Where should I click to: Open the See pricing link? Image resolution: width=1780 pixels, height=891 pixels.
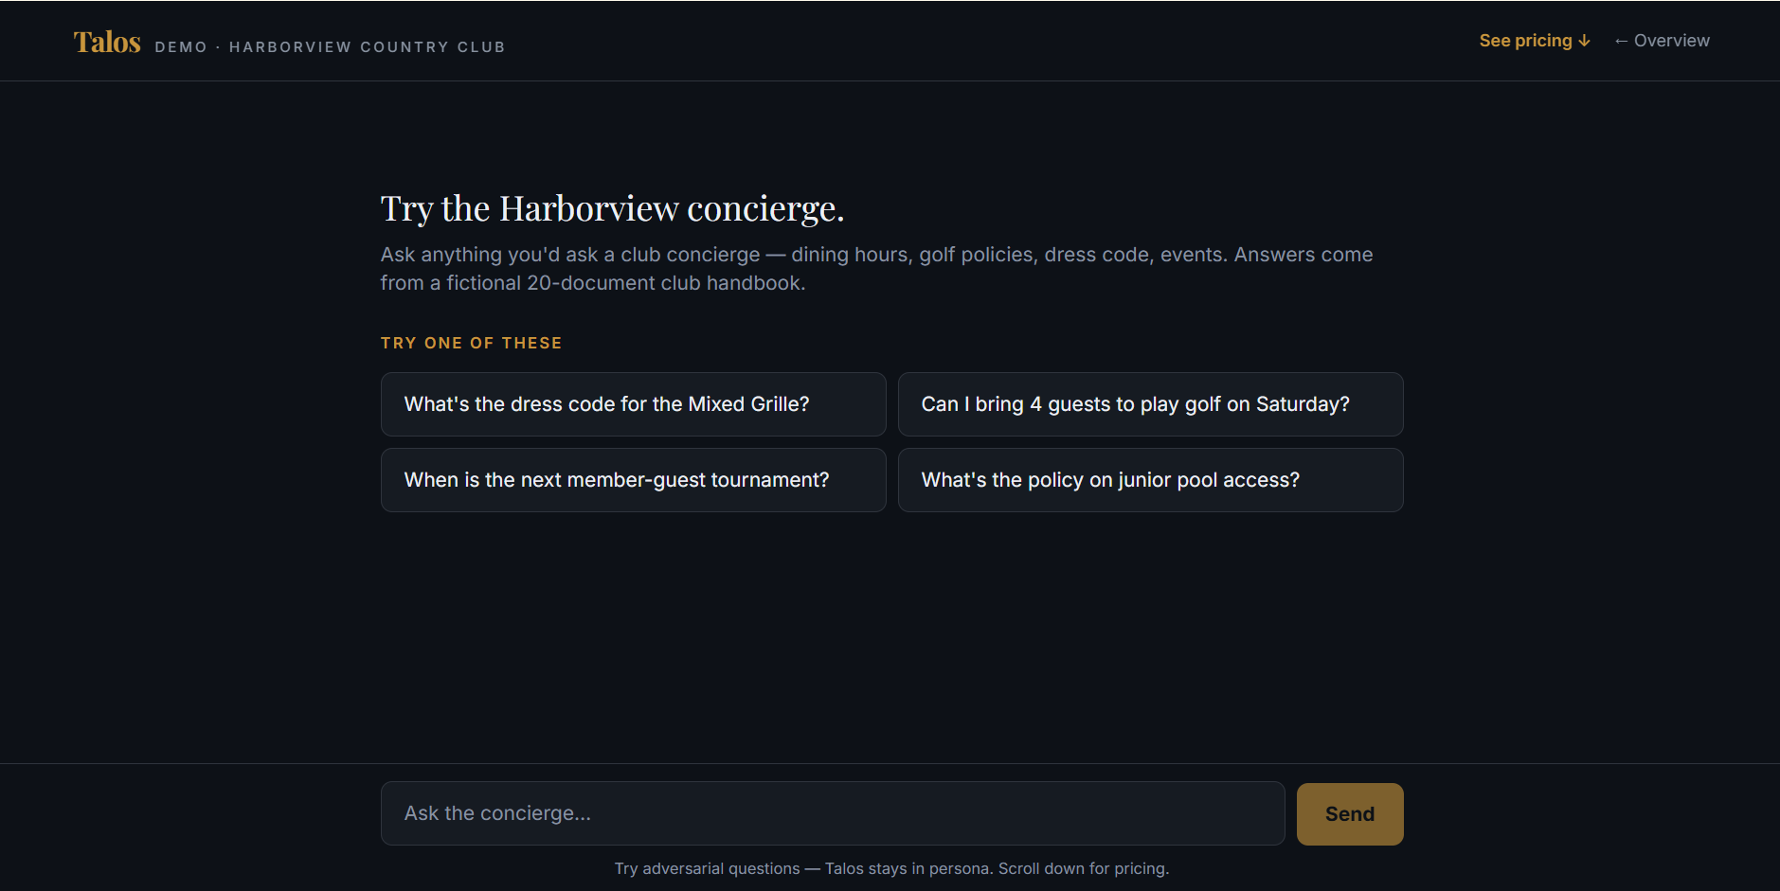click(x=1535, y=41)
